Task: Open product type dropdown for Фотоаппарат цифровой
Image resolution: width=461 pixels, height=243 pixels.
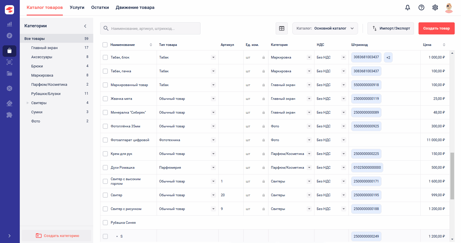Action: (x=213, y=140)
